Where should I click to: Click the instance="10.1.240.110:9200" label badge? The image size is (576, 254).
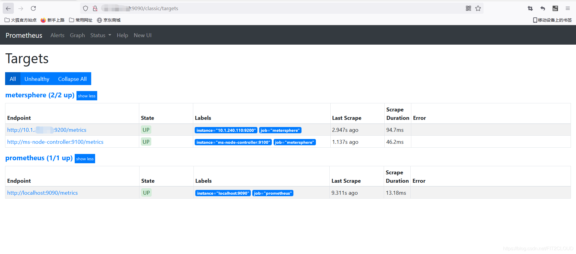click(226, 130)
